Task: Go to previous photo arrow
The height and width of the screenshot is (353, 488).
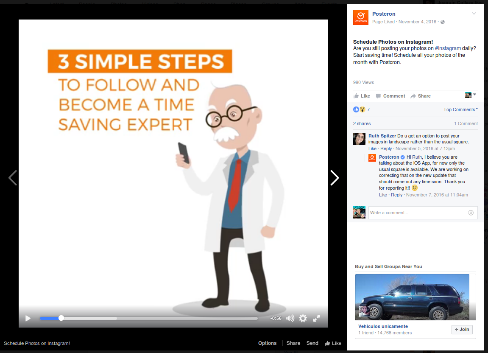Action: tap(13, 178)
